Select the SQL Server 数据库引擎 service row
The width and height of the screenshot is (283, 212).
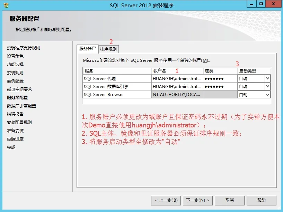pyautogui.click(x=117, y=87)
